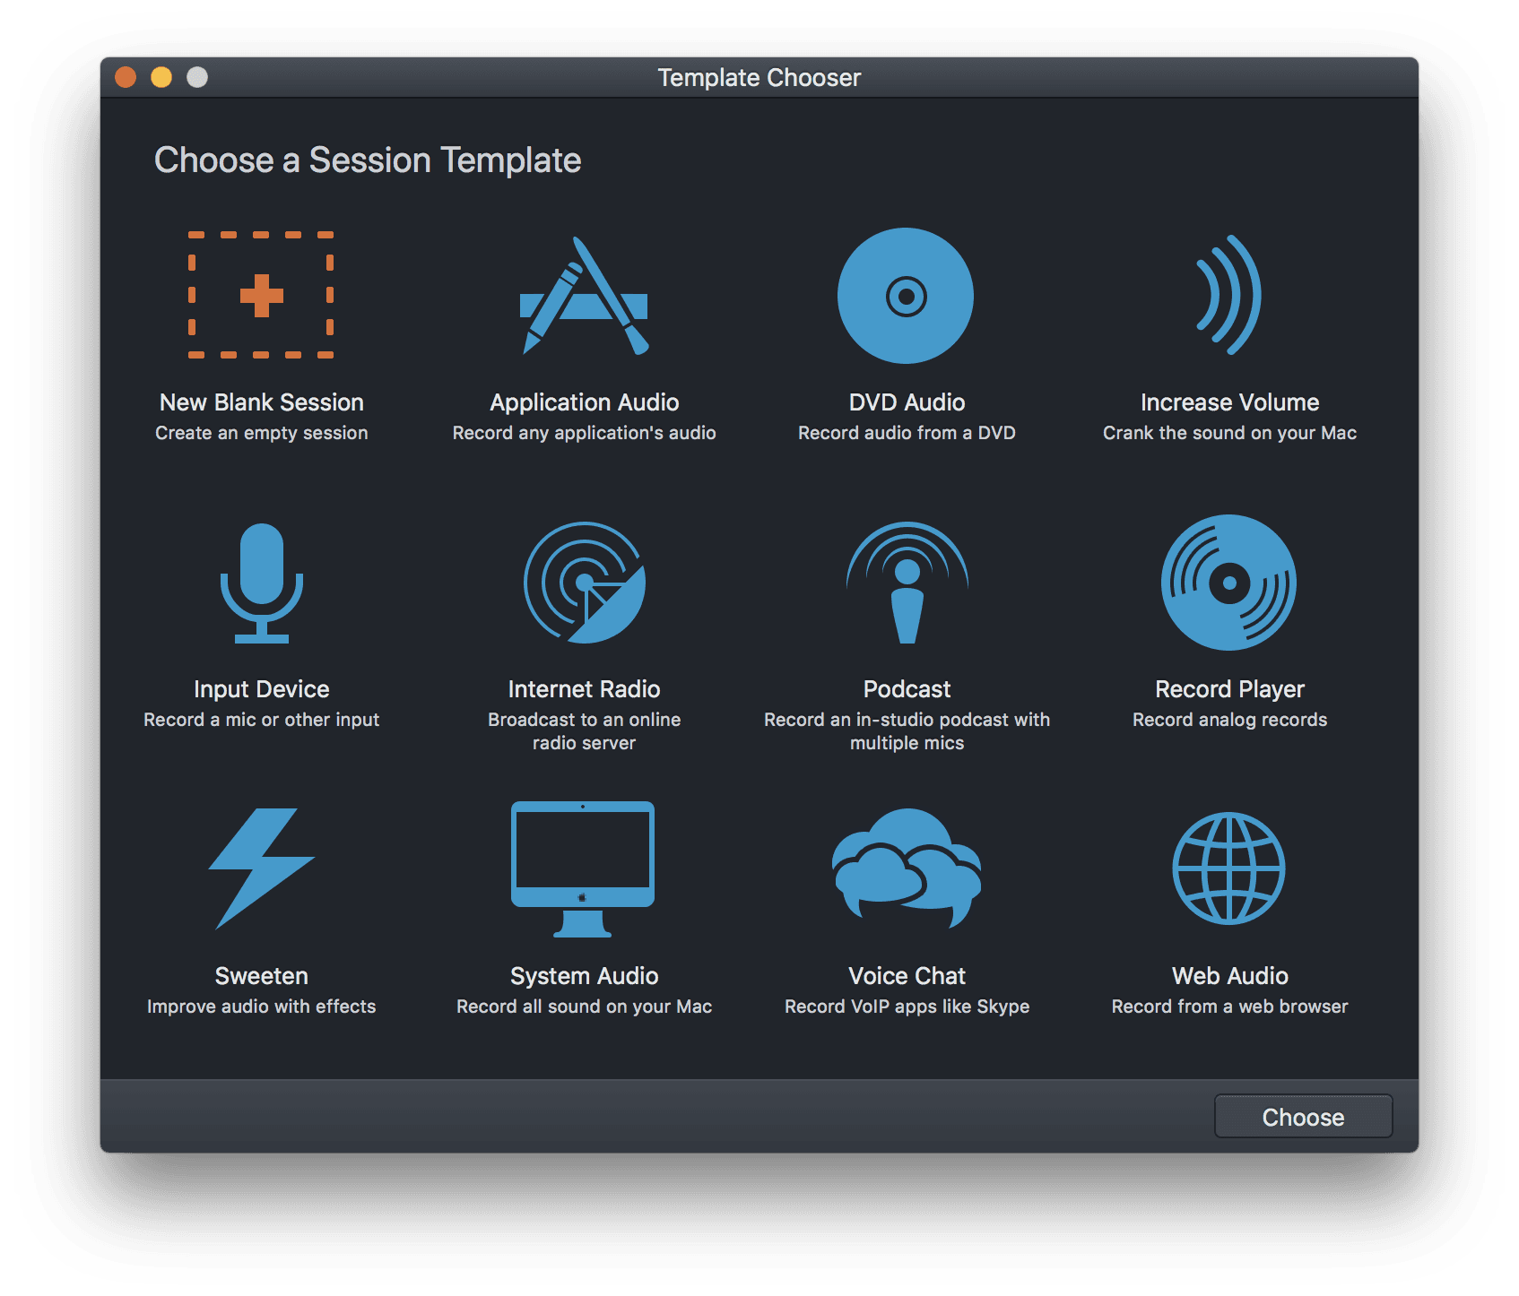
Task: Close the Template Chooser window
Action: 126,78
